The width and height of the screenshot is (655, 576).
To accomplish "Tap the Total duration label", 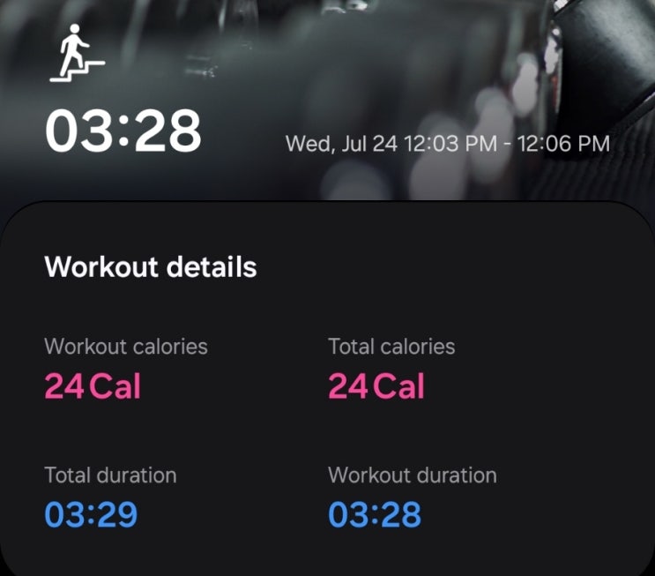I will click(x=110, y=475).
